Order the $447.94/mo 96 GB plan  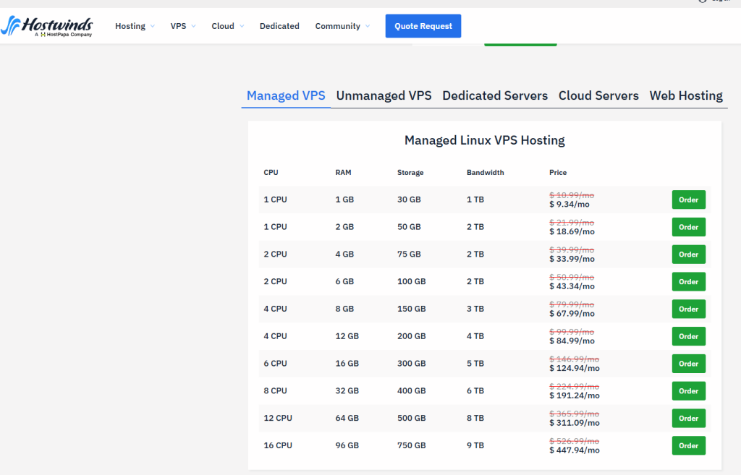point(689,446)
